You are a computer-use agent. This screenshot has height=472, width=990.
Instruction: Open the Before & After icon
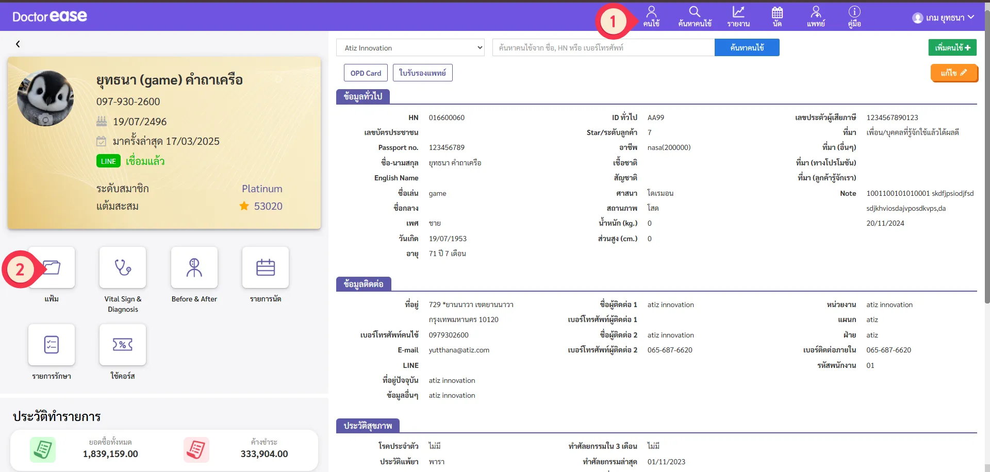tap(194, 267)
